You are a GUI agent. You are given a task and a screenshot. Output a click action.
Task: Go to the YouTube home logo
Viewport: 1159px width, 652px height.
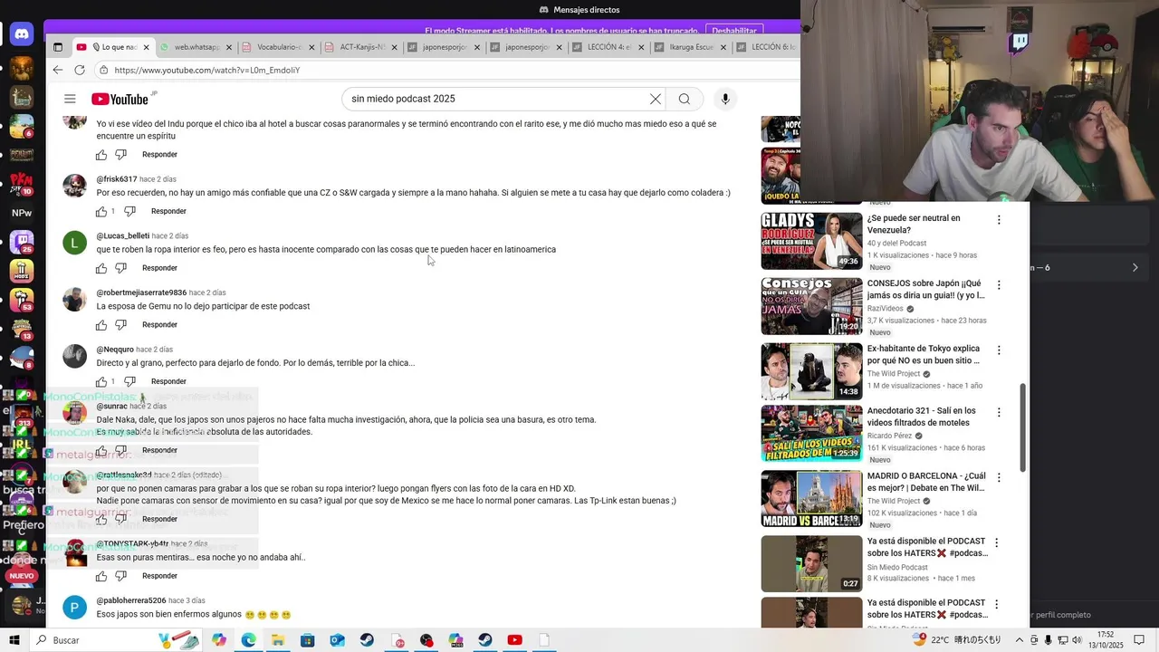point(120,99)
